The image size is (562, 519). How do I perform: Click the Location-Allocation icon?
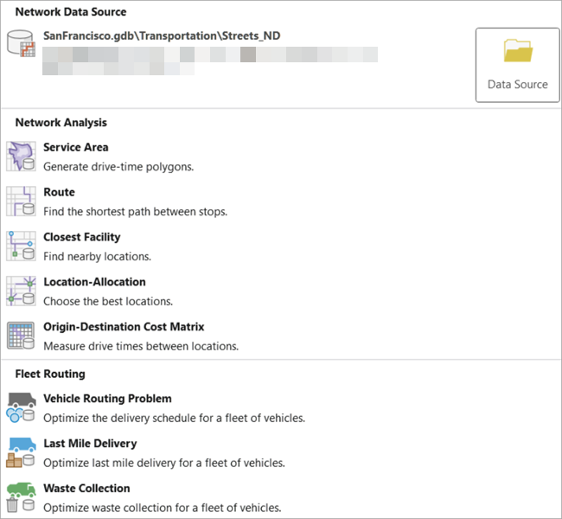(20, 292)
